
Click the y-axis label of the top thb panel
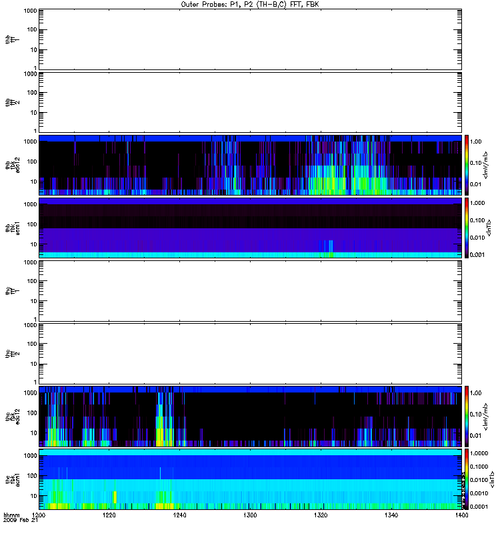coord(13,39)
